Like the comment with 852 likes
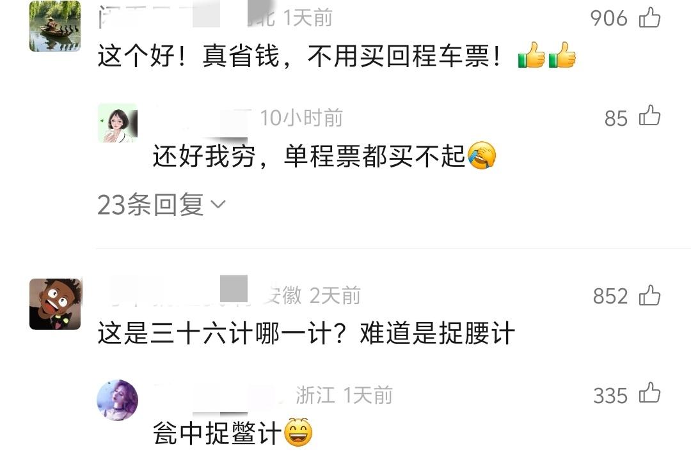The width and height of the screenshot is (691, 469). pyautogui.click(x=649, y=295)
